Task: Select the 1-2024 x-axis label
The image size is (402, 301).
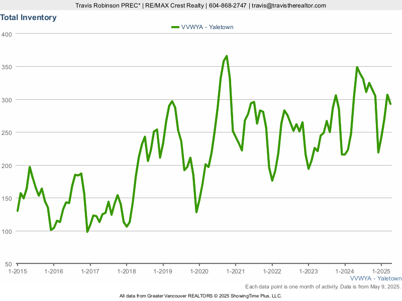Action: pyautogui.click(x=345, y=271)
